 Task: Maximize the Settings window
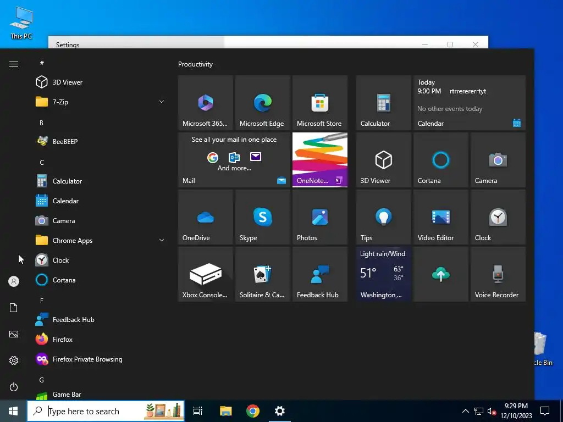[450, 45]
